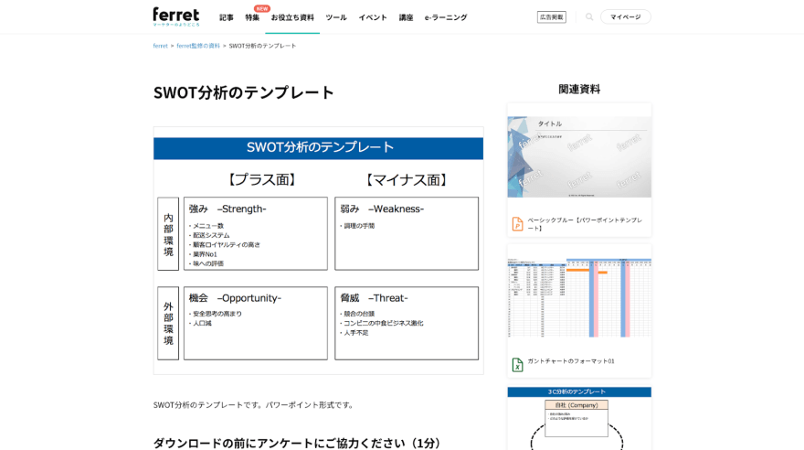Click the 広告掲載 button
The image size is (804, 450).
551,17
